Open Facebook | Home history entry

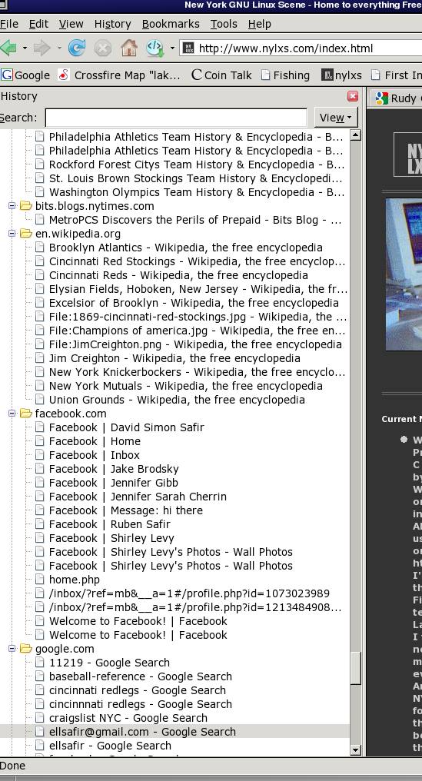point(95,440)
